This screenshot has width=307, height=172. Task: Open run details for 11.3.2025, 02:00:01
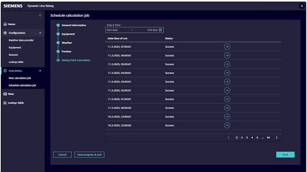tap(227, 90)
